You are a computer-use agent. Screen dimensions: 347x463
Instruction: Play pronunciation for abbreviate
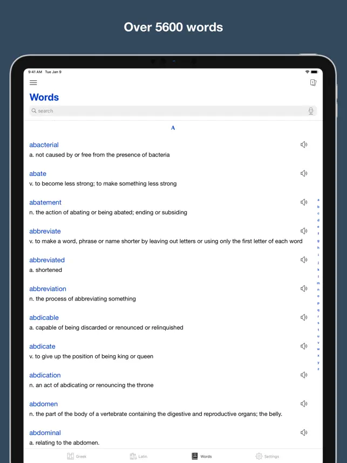tap(304, 231)
